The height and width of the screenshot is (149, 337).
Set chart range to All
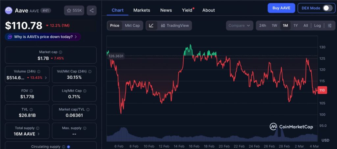click(x=306, y=26)
